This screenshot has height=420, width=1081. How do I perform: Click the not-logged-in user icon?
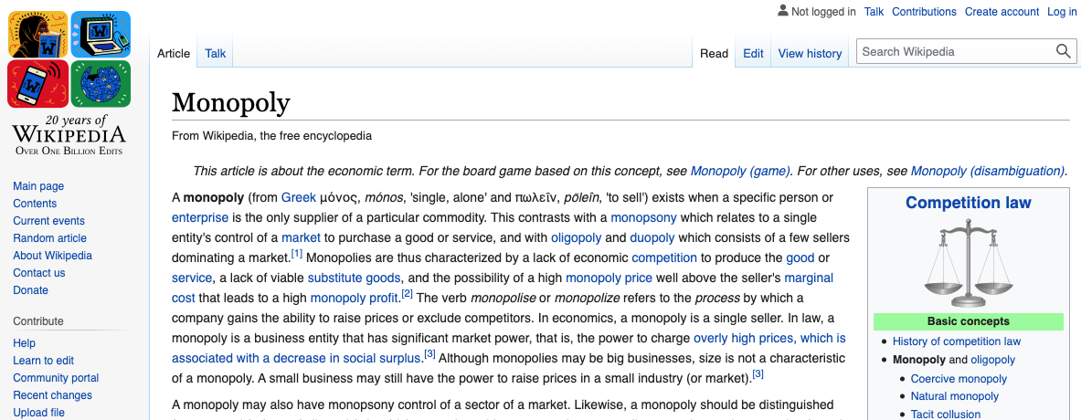[782, 11]
